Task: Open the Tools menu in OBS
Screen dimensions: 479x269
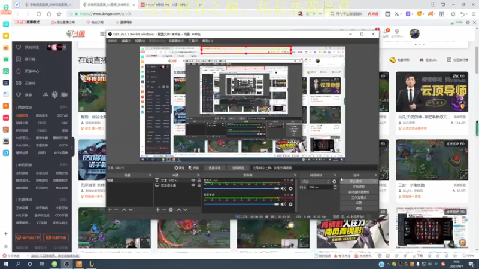Action: pos(193,41)
